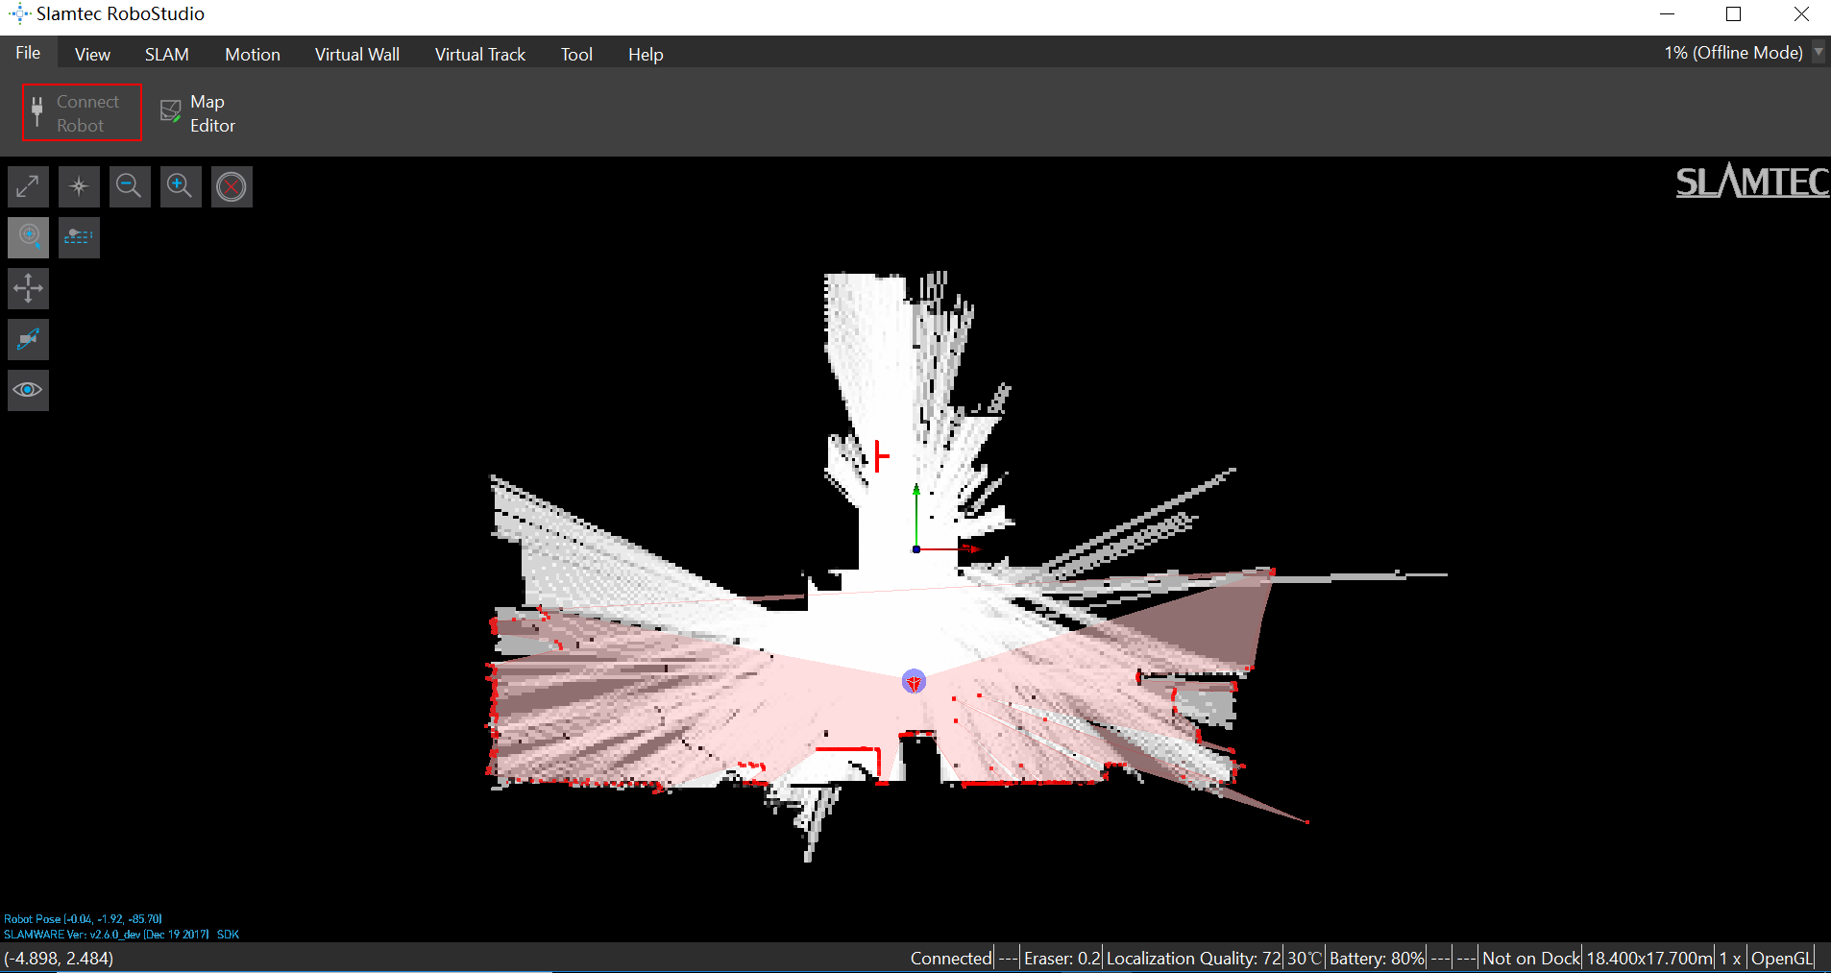Click the Map Editor pencil icon
The width and height of the screenshot is (1831, 973).
[171, 111]
